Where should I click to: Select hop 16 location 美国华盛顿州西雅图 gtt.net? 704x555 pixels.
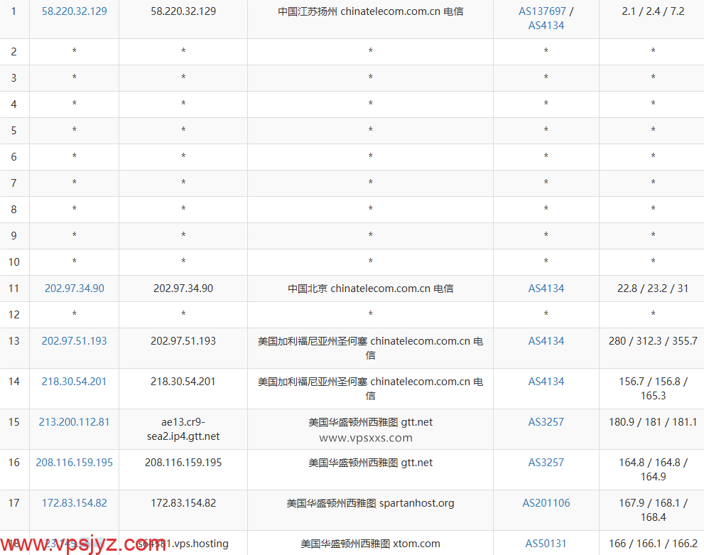click(x=370, y=462)
